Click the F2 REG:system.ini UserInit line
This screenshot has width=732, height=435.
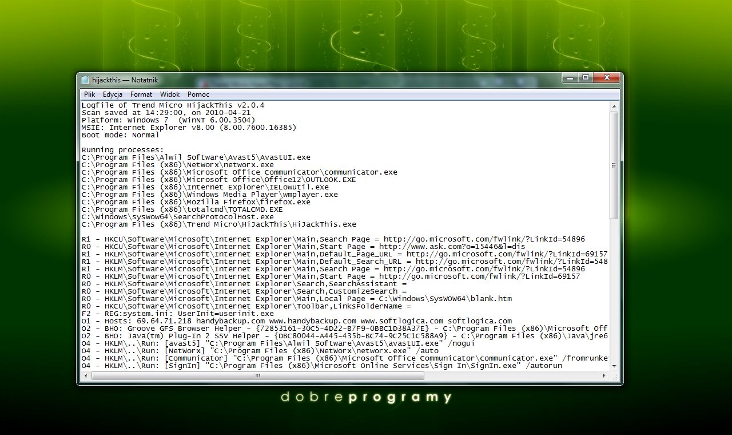177,314
